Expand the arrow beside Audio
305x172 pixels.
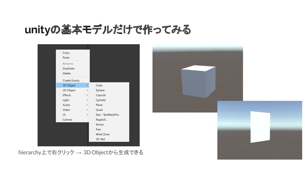coord(87,105)
